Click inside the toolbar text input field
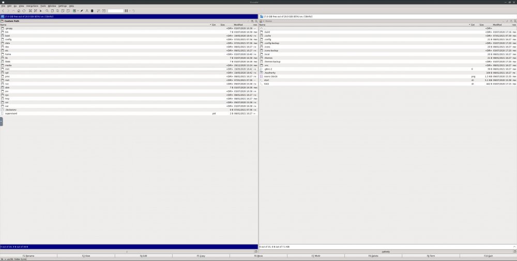Screen dimensions: 517x261 (x=115, y=11)
